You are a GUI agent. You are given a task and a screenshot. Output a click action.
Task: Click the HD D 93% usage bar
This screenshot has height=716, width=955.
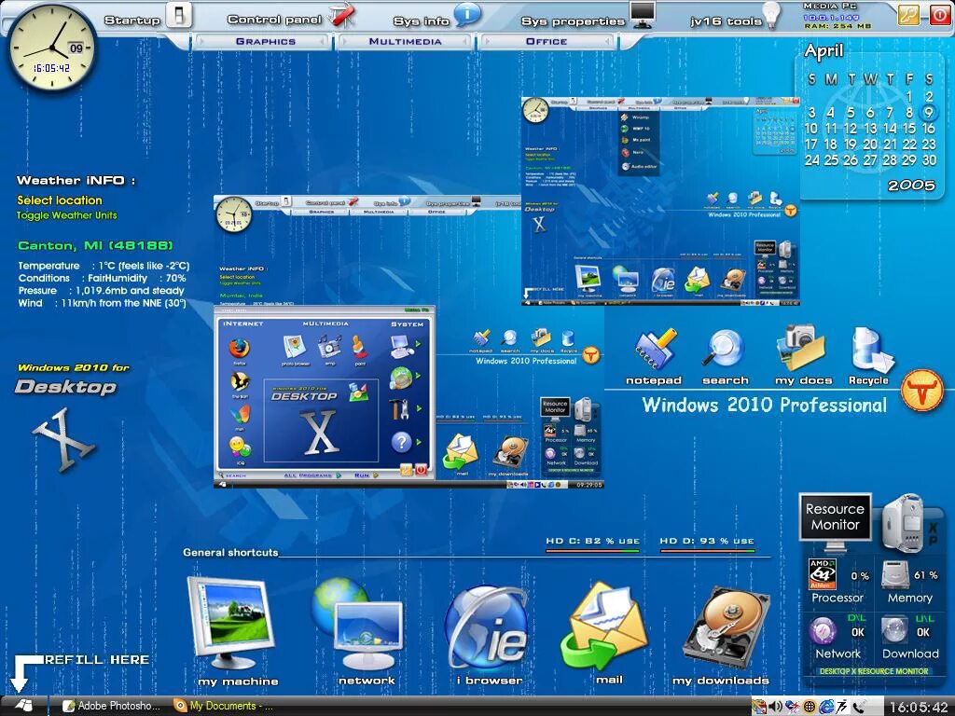(x=707, y=550)
